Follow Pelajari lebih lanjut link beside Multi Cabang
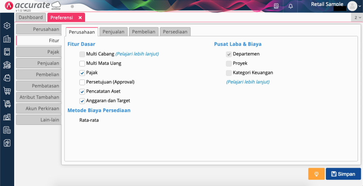 click(x=137, y=54)
